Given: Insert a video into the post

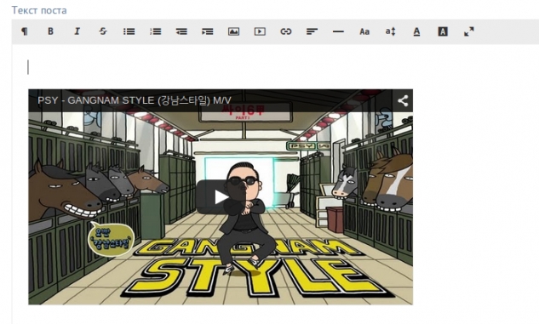Looking at the screenshot, I should point(260,31).
